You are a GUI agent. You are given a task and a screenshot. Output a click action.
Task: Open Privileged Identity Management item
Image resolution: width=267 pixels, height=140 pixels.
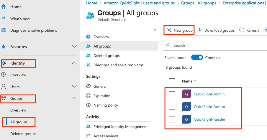coord(121,126)
